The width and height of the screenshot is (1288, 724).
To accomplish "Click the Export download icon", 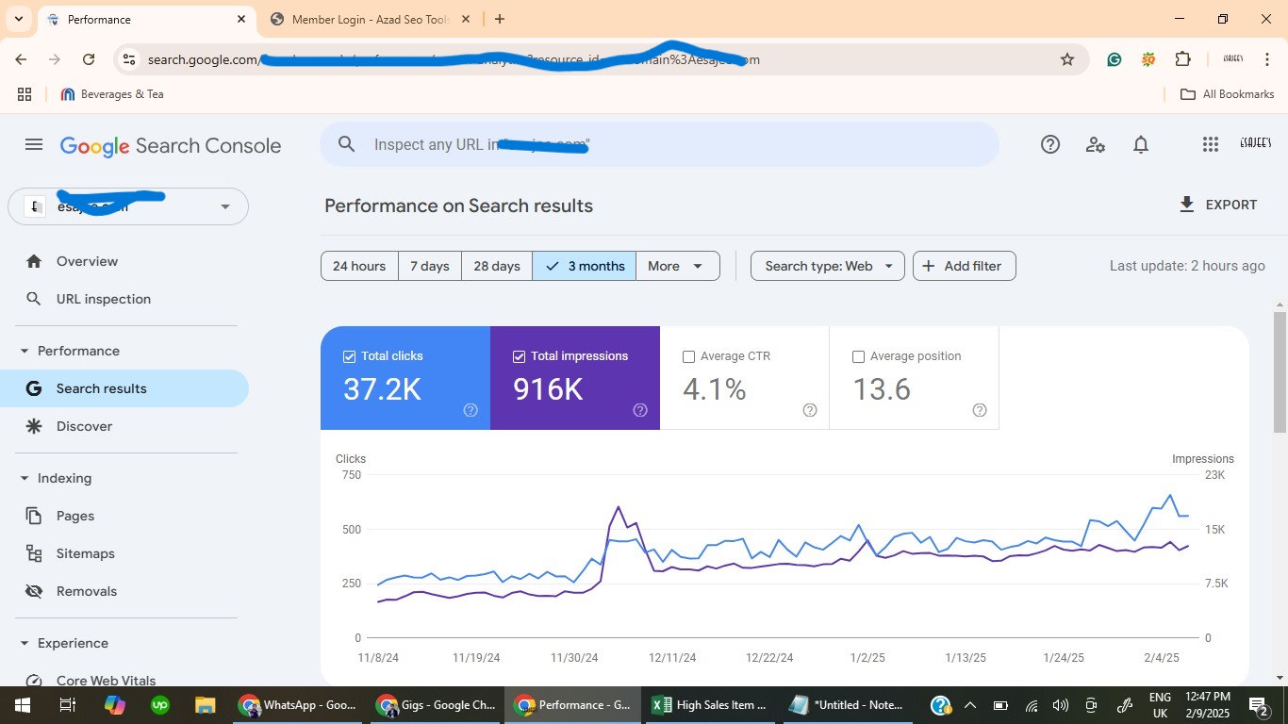I will [1187, 205].
